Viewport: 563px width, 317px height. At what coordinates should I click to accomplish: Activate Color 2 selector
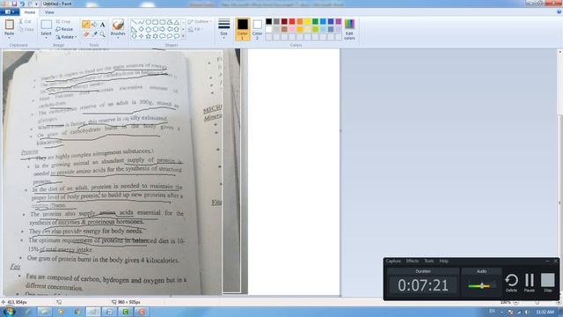[x=257, y=29]
